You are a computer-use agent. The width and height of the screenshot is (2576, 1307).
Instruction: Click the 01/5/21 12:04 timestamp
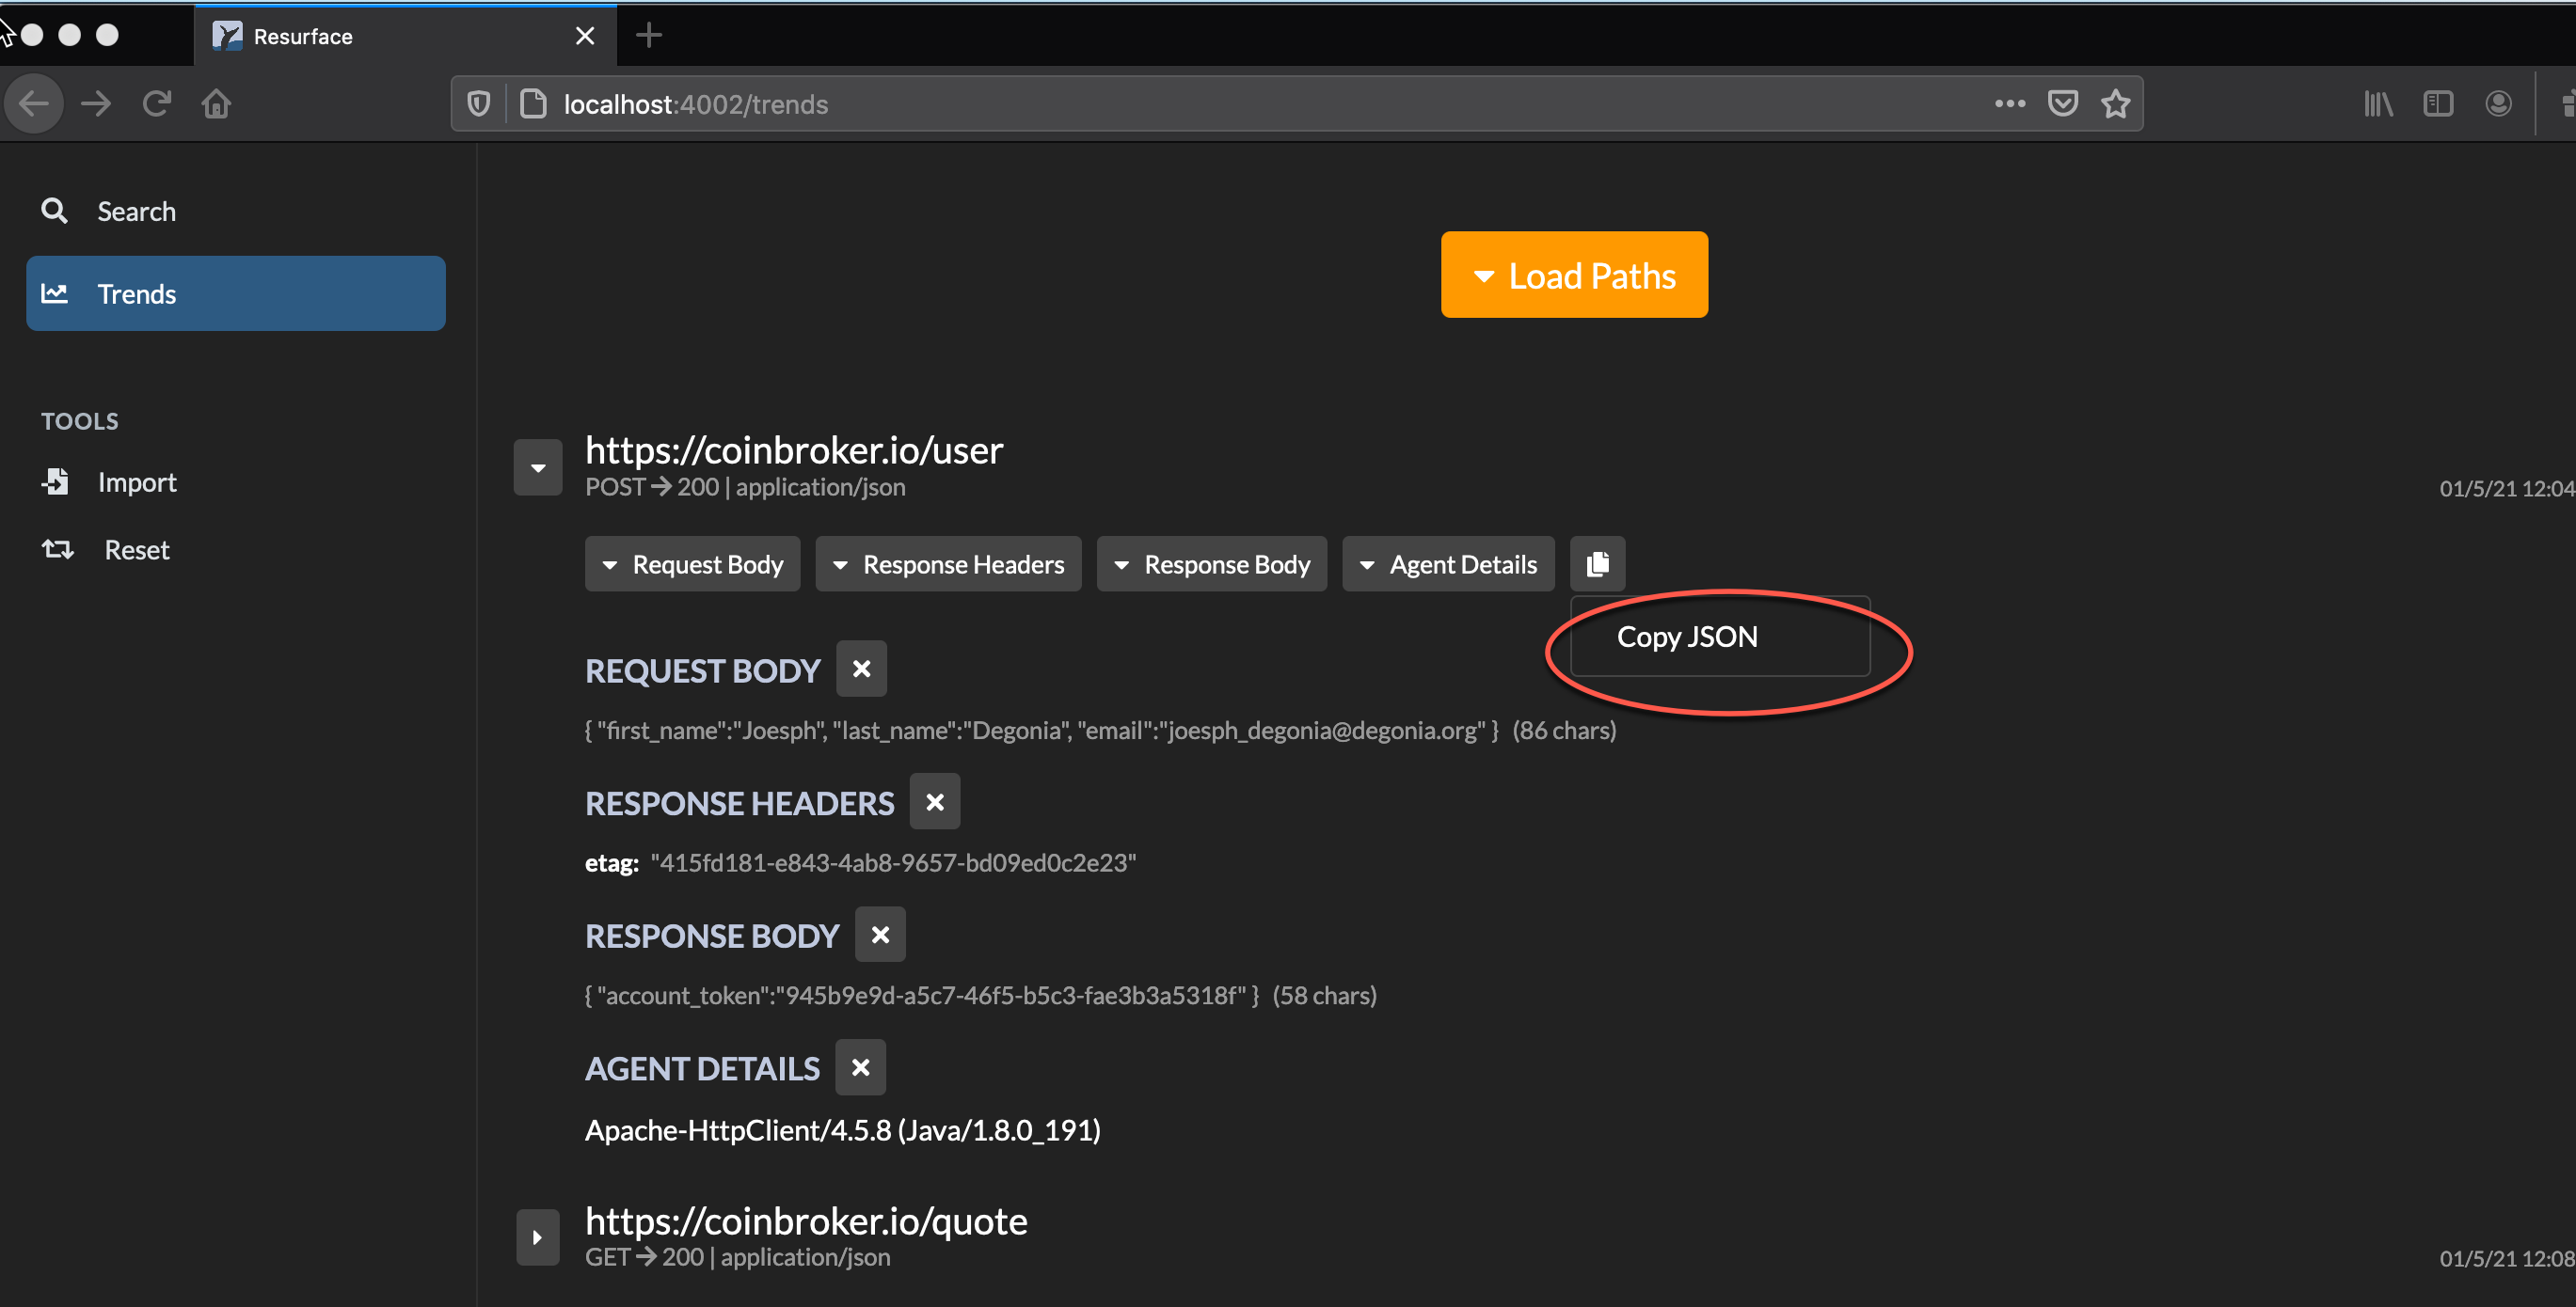(2506, 489)
